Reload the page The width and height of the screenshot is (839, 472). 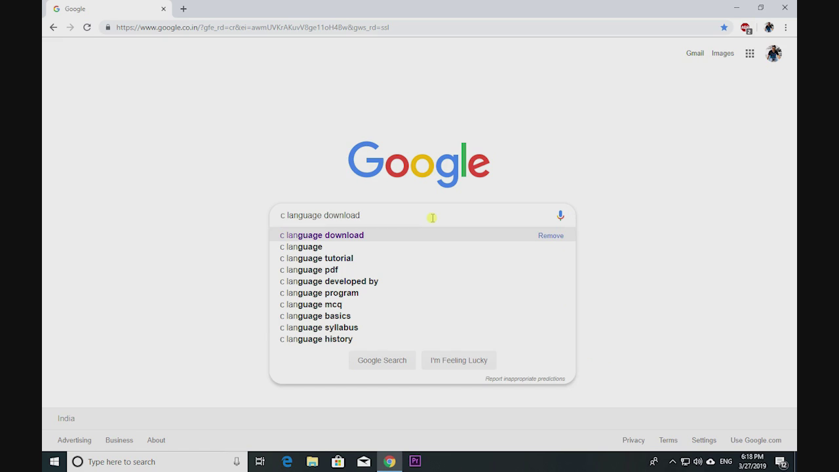[87, 28]
